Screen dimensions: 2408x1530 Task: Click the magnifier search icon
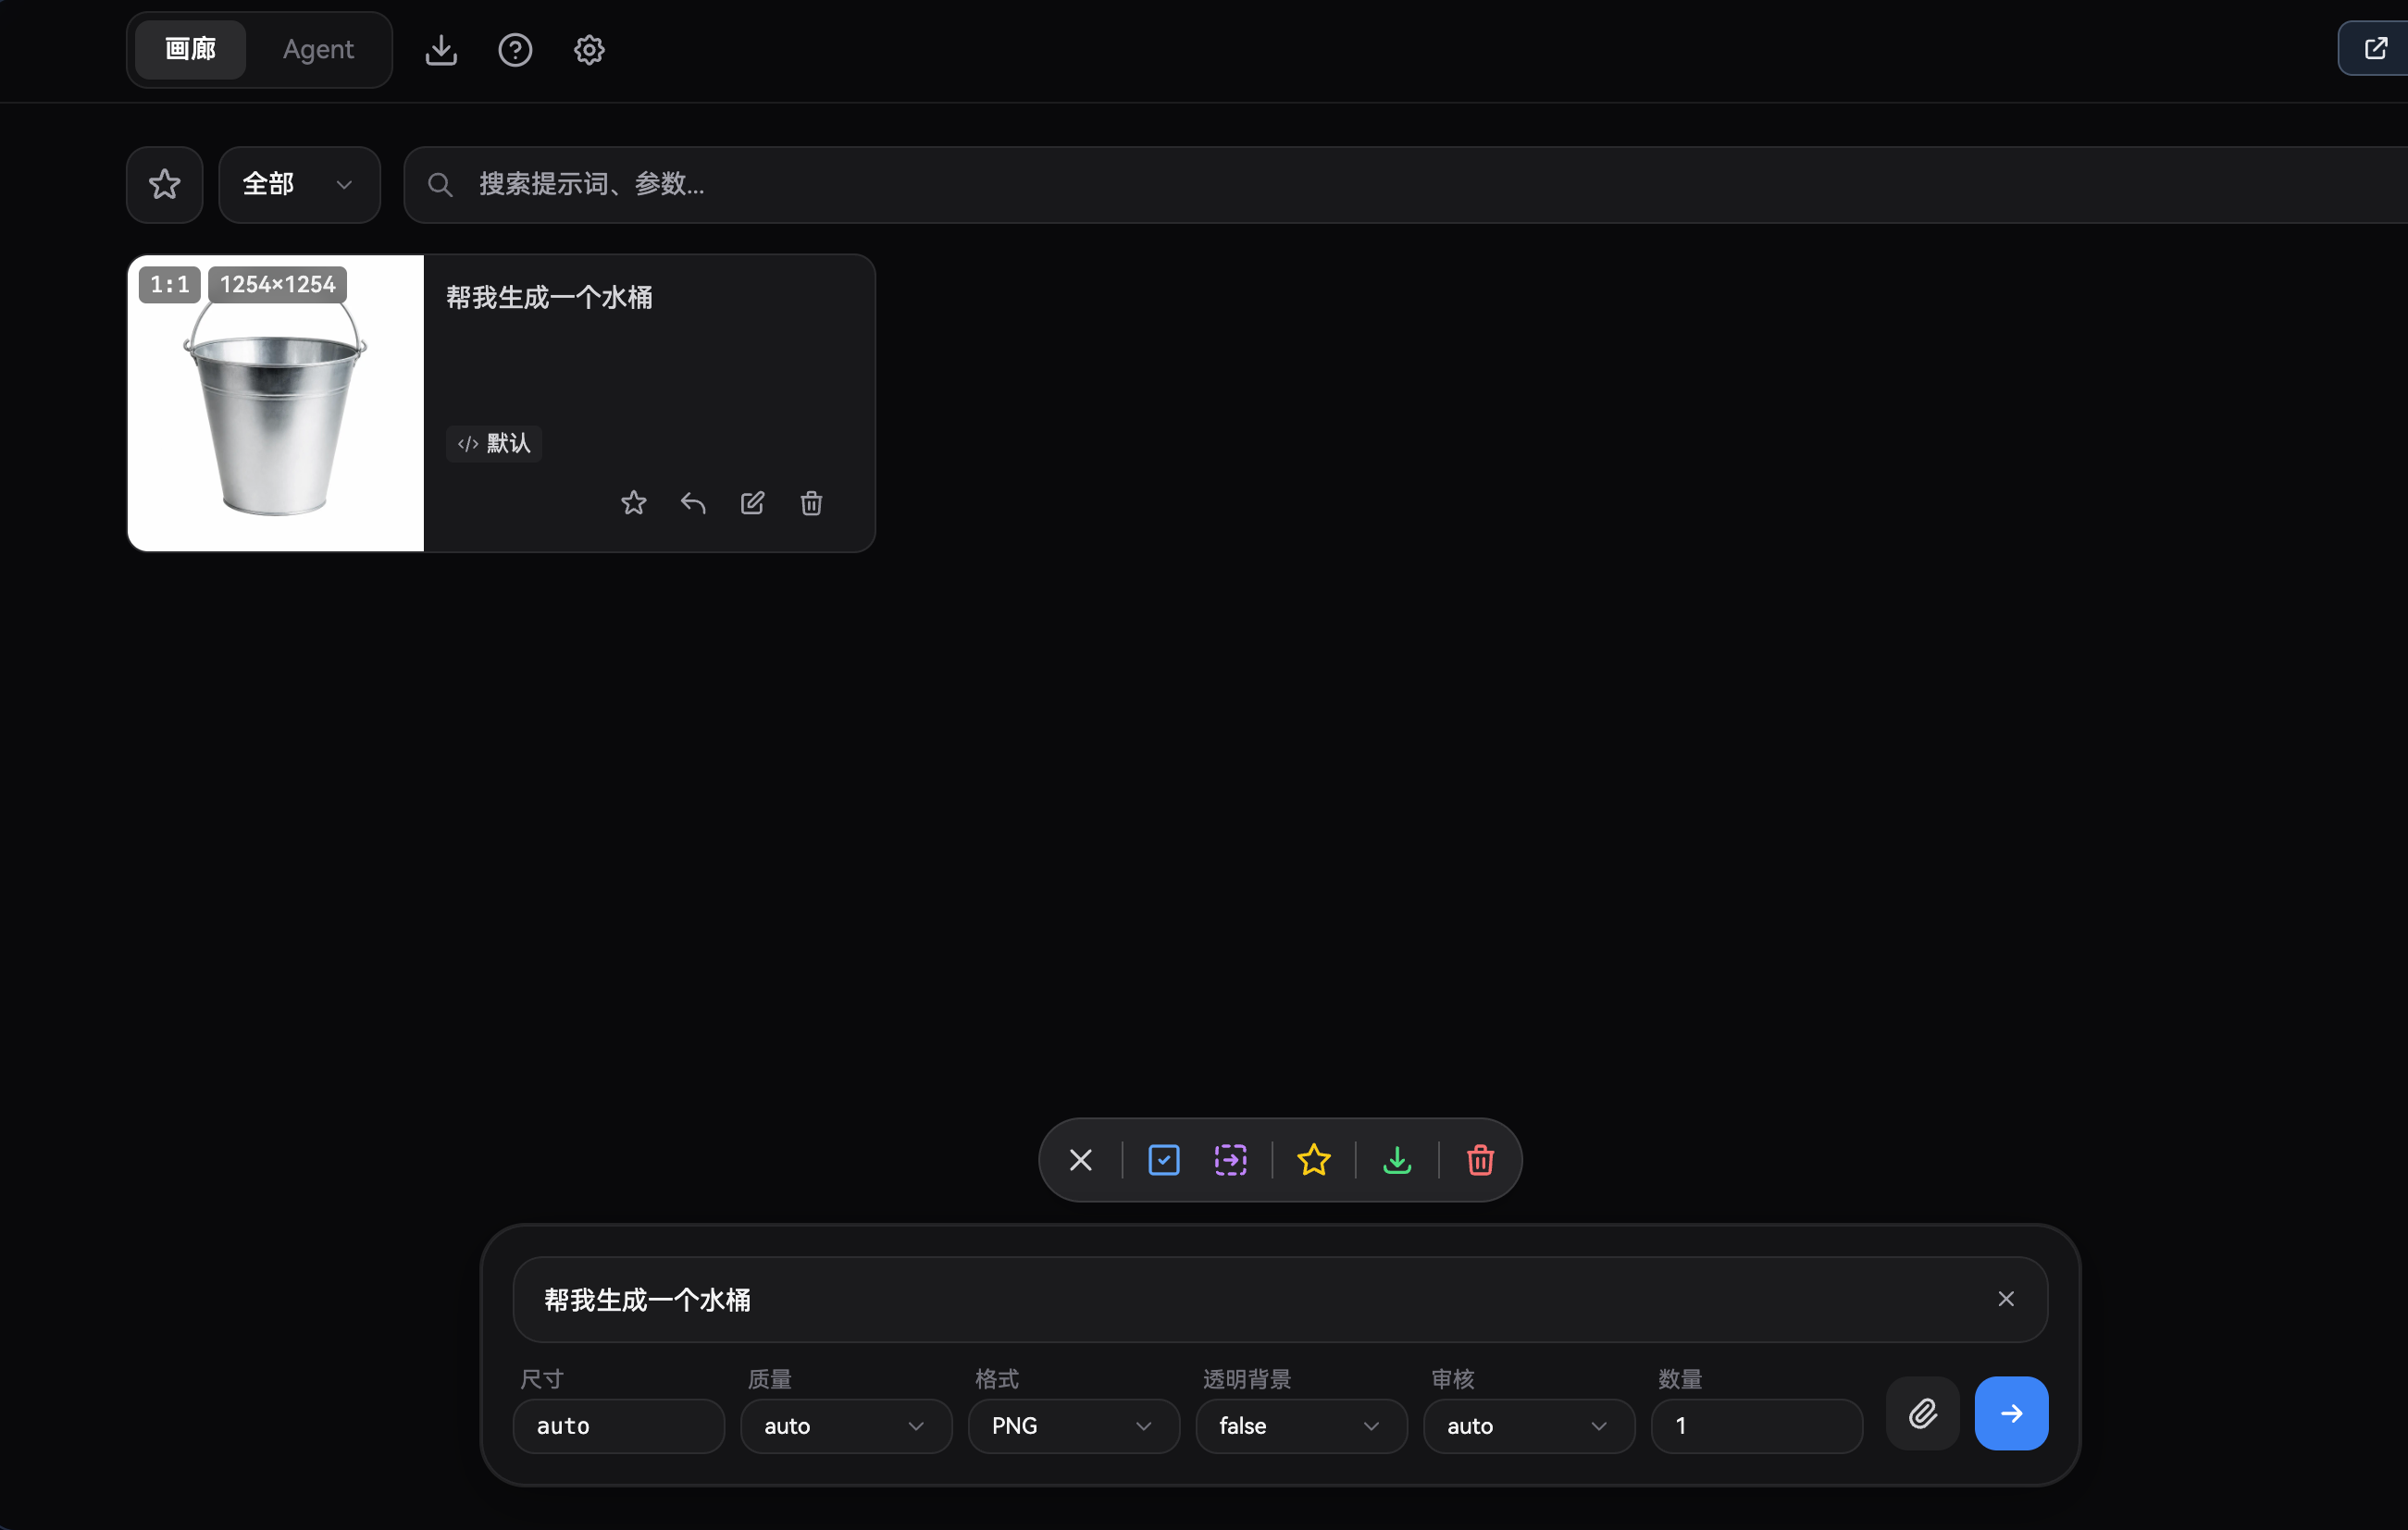tap(440, 184)
